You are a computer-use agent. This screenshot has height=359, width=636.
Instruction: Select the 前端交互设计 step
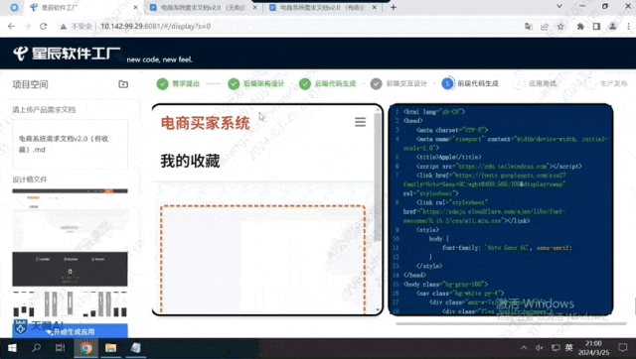(x=399, y=83)
